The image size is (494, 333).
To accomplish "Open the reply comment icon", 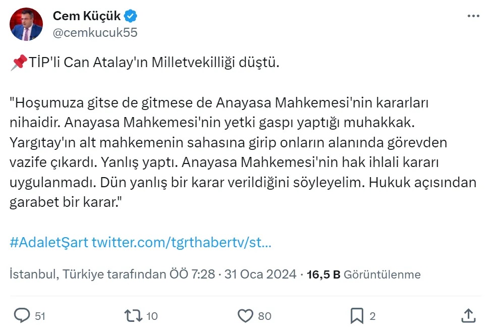I will [22, 315].
